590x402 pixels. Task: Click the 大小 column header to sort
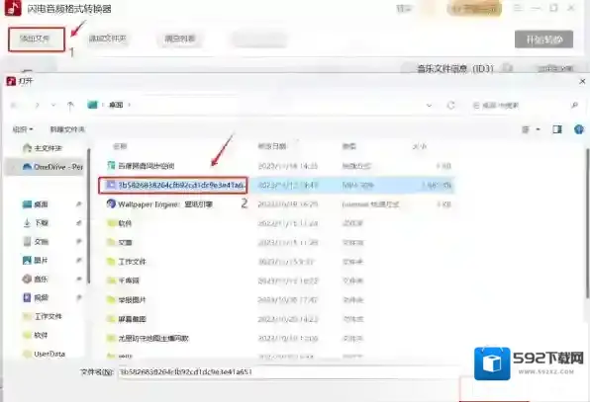click(420, 146)
